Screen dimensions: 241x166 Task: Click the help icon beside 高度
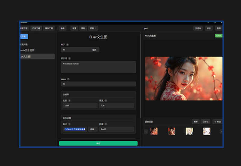pyautogui.click(x=106, y=101)
